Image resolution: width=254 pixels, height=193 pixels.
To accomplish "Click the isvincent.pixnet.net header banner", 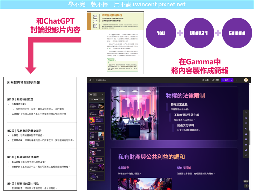I will [127, 4].
